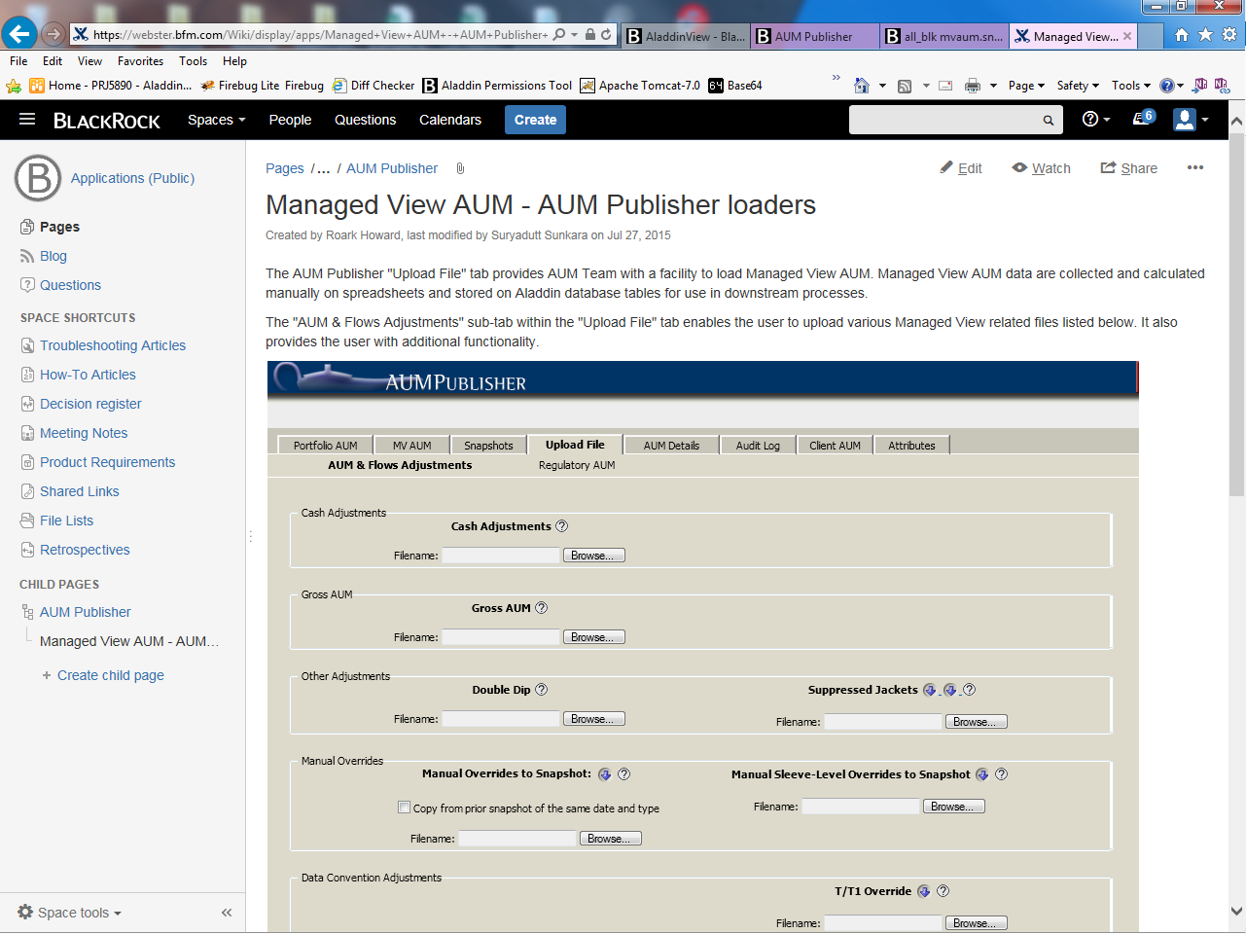Screen dimensions: 1246x934
Task: Click the blue Create button
Action: tap(535, 120)
